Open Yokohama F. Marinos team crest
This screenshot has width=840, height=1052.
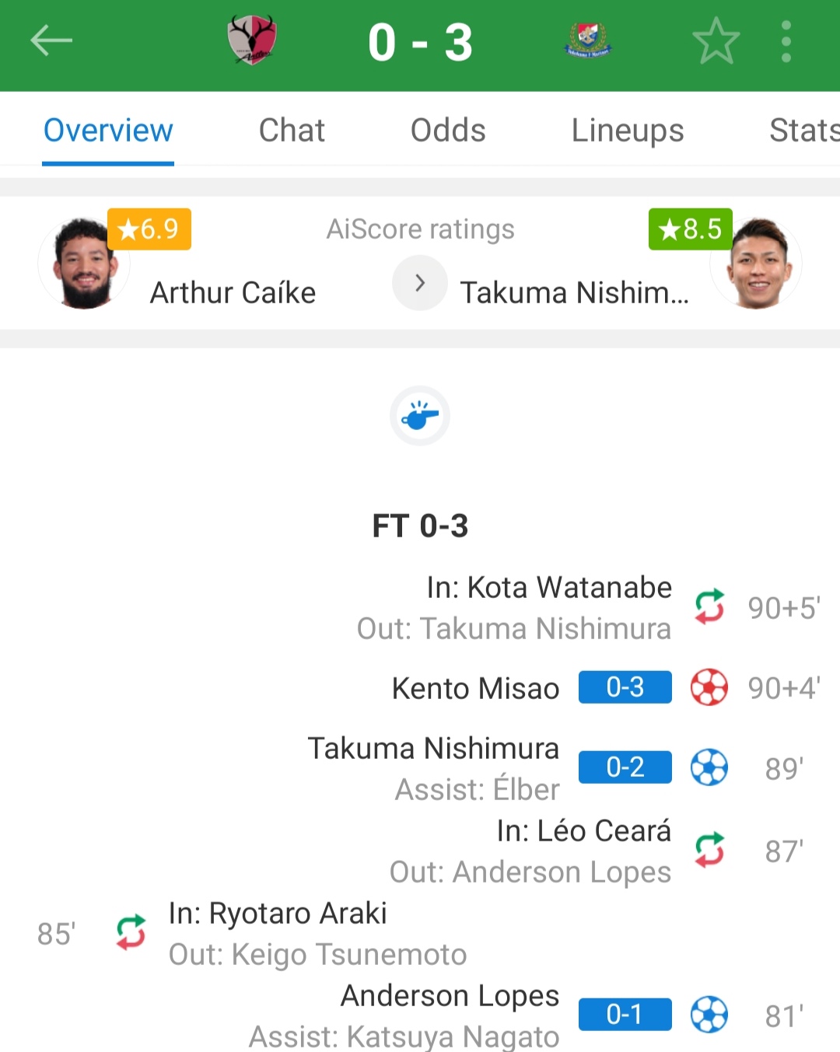587,41
